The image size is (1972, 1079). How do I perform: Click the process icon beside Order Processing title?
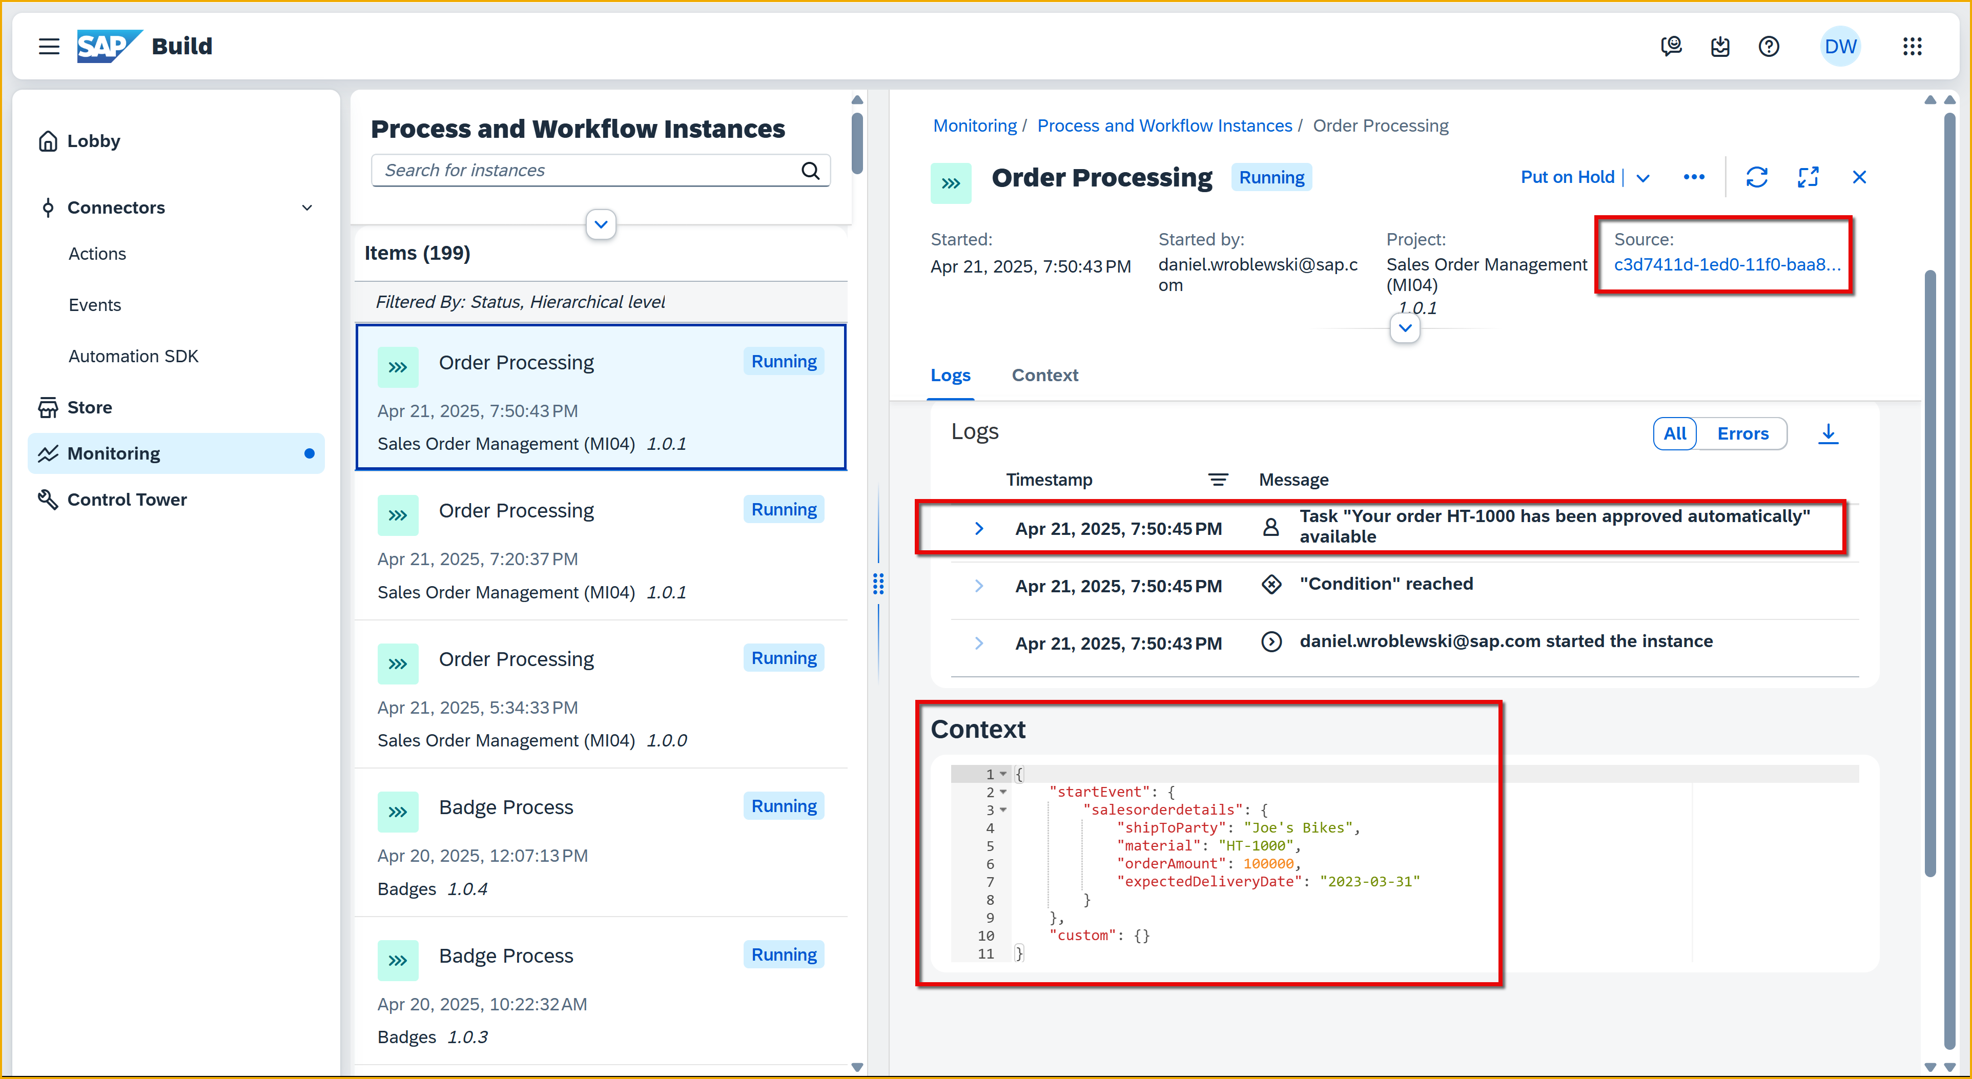(951, 183)
